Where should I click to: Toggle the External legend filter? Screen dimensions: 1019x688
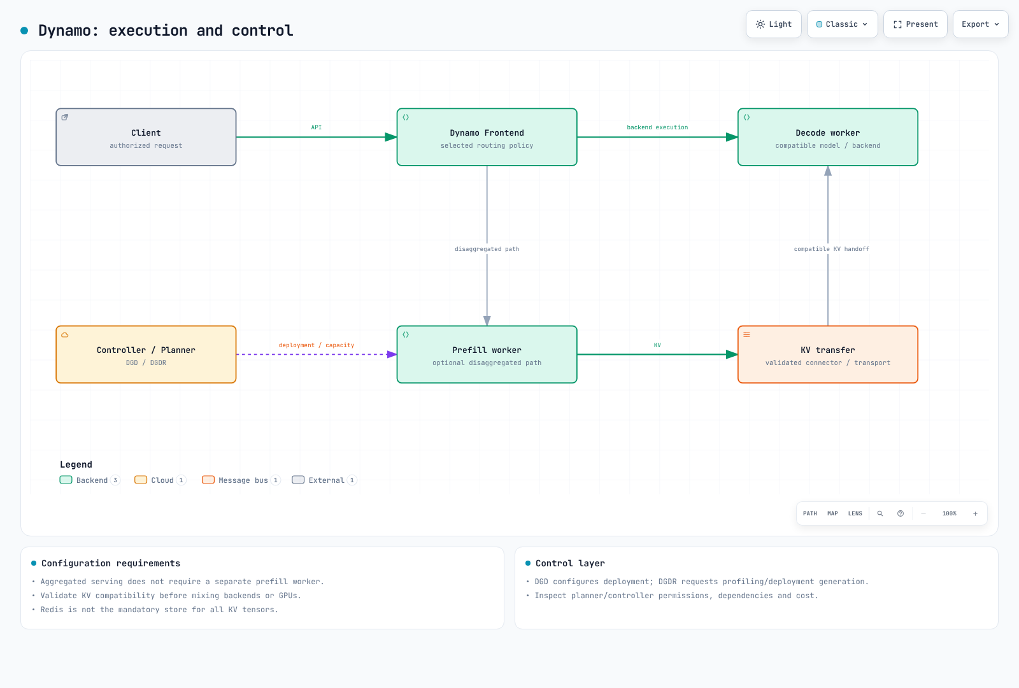[x=325, y=480]
